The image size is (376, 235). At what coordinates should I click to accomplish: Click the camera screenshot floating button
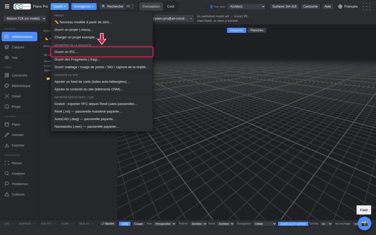pyautogui.click(x=365, y=224)
